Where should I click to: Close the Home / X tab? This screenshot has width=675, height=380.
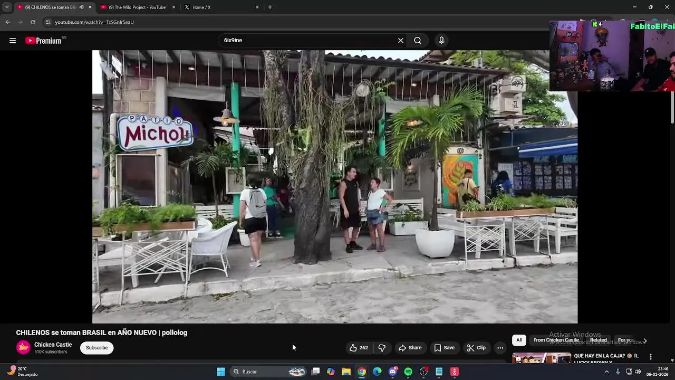[257, 7]
